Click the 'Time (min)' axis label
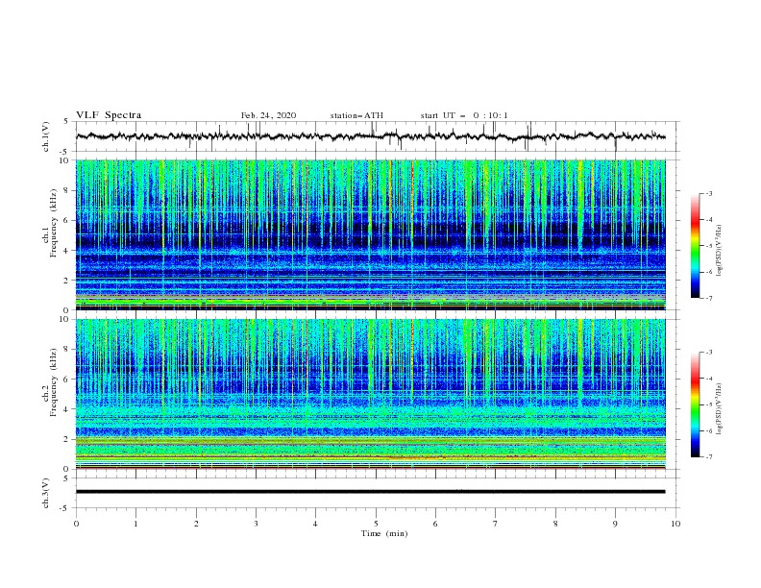 pos(384,533)
